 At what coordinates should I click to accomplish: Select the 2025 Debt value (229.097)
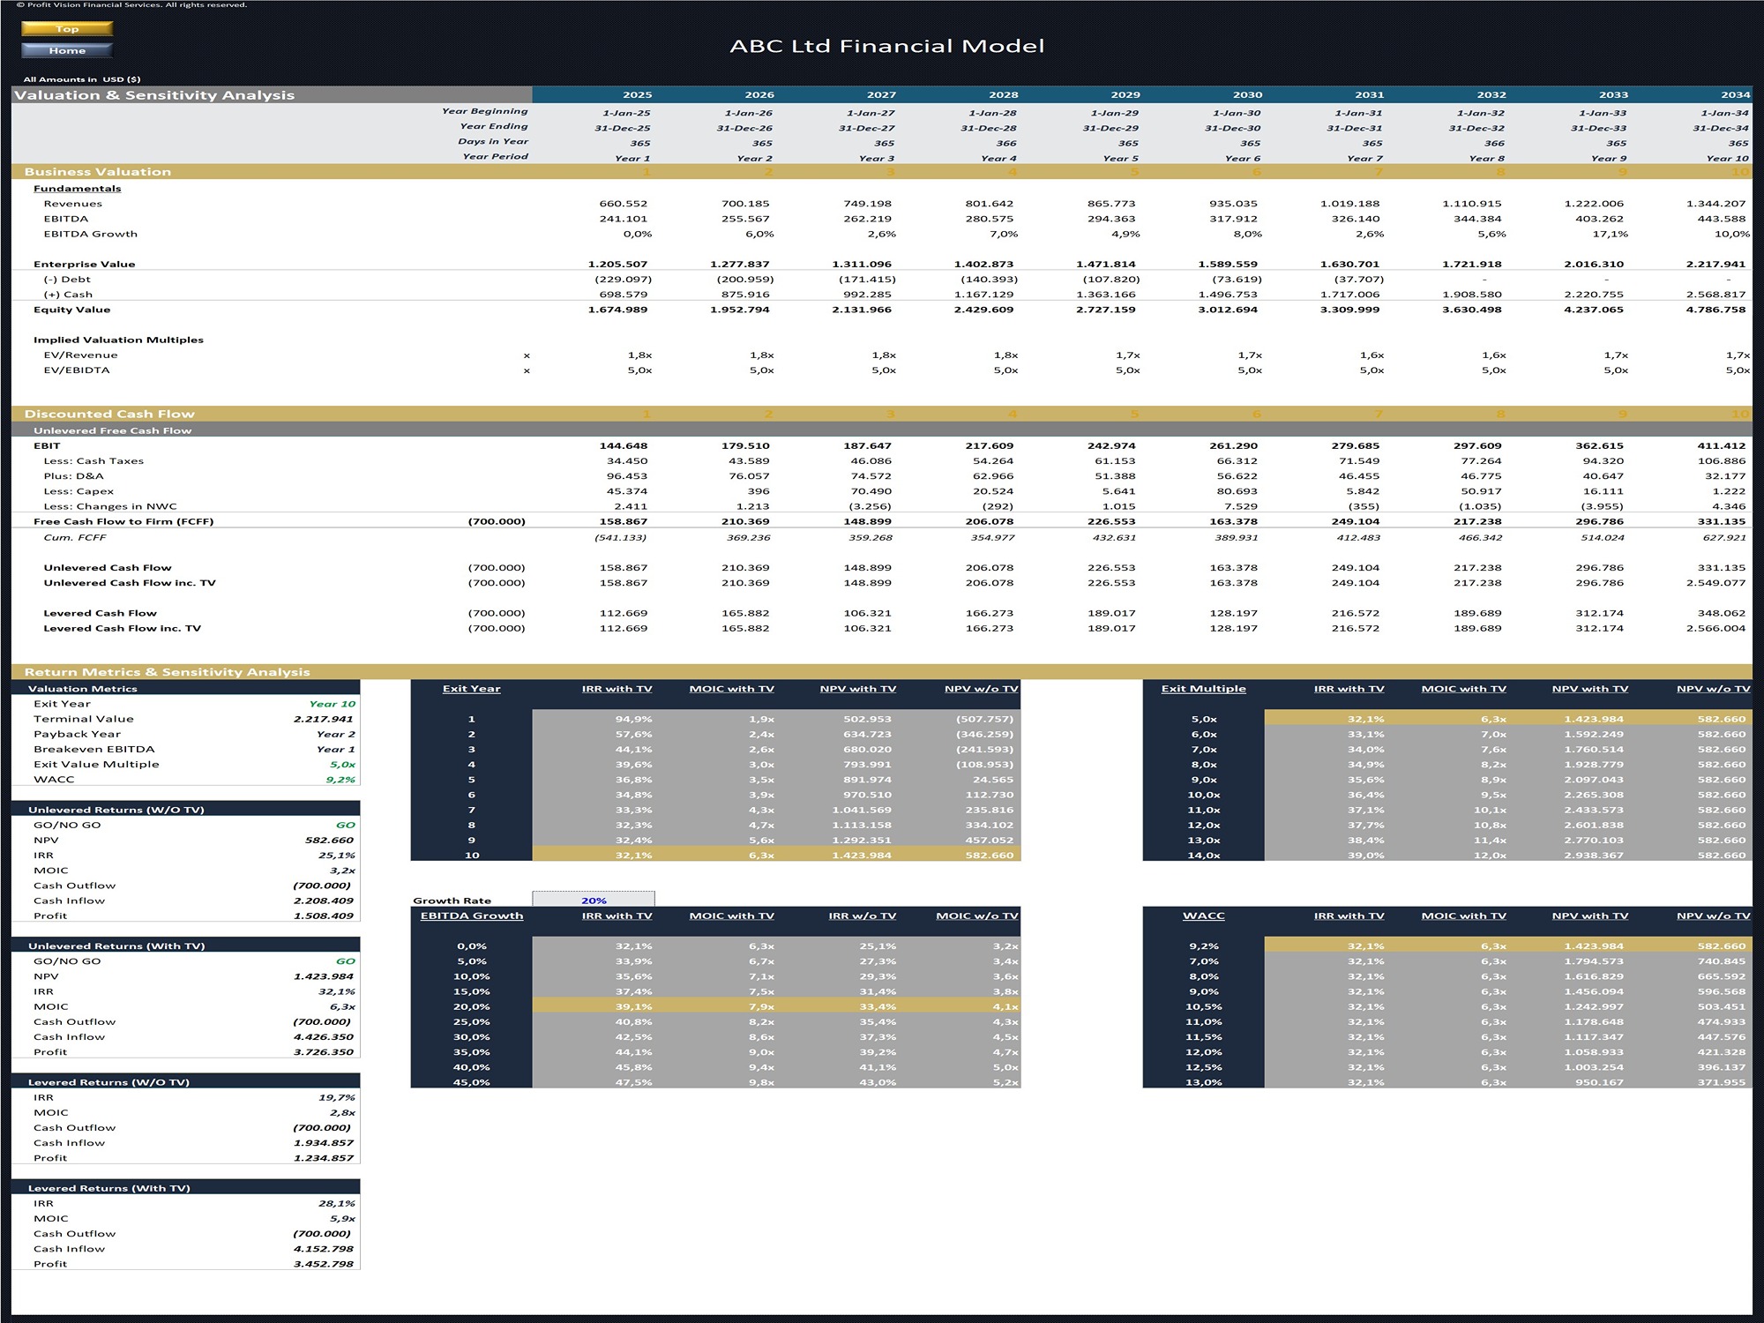point(623,279)
